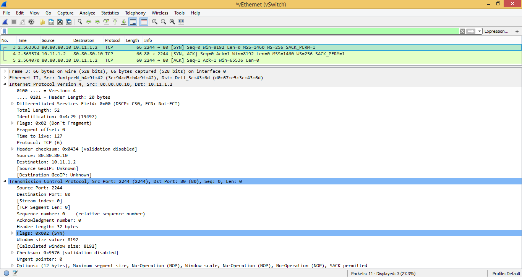522x277 pixels.
Task: Find a packet magnifier icon
Action: click(x=80, y=22)
